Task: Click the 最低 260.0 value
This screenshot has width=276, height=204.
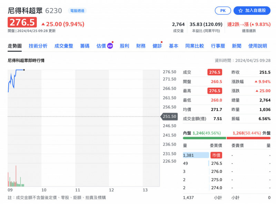Action: pos(217,100)
